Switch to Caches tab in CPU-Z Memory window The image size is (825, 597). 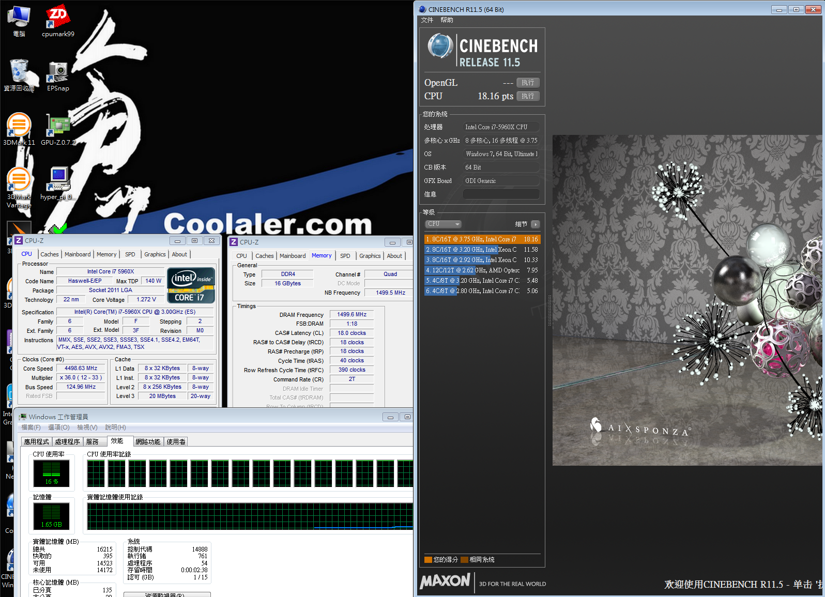point(265,256)
